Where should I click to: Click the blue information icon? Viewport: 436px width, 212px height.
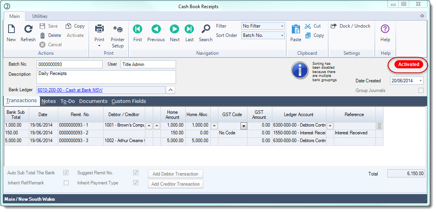tap(300, 70)
